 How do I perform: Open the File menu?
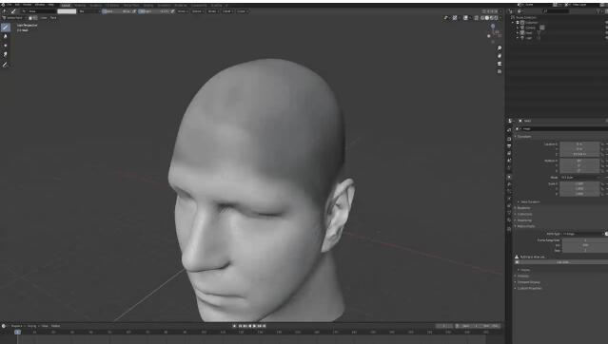(x=9, y=5)
